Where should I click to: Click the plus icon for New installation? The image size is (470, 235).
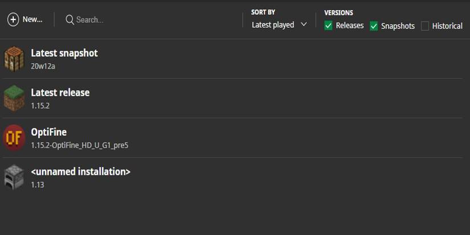[13, 19]
